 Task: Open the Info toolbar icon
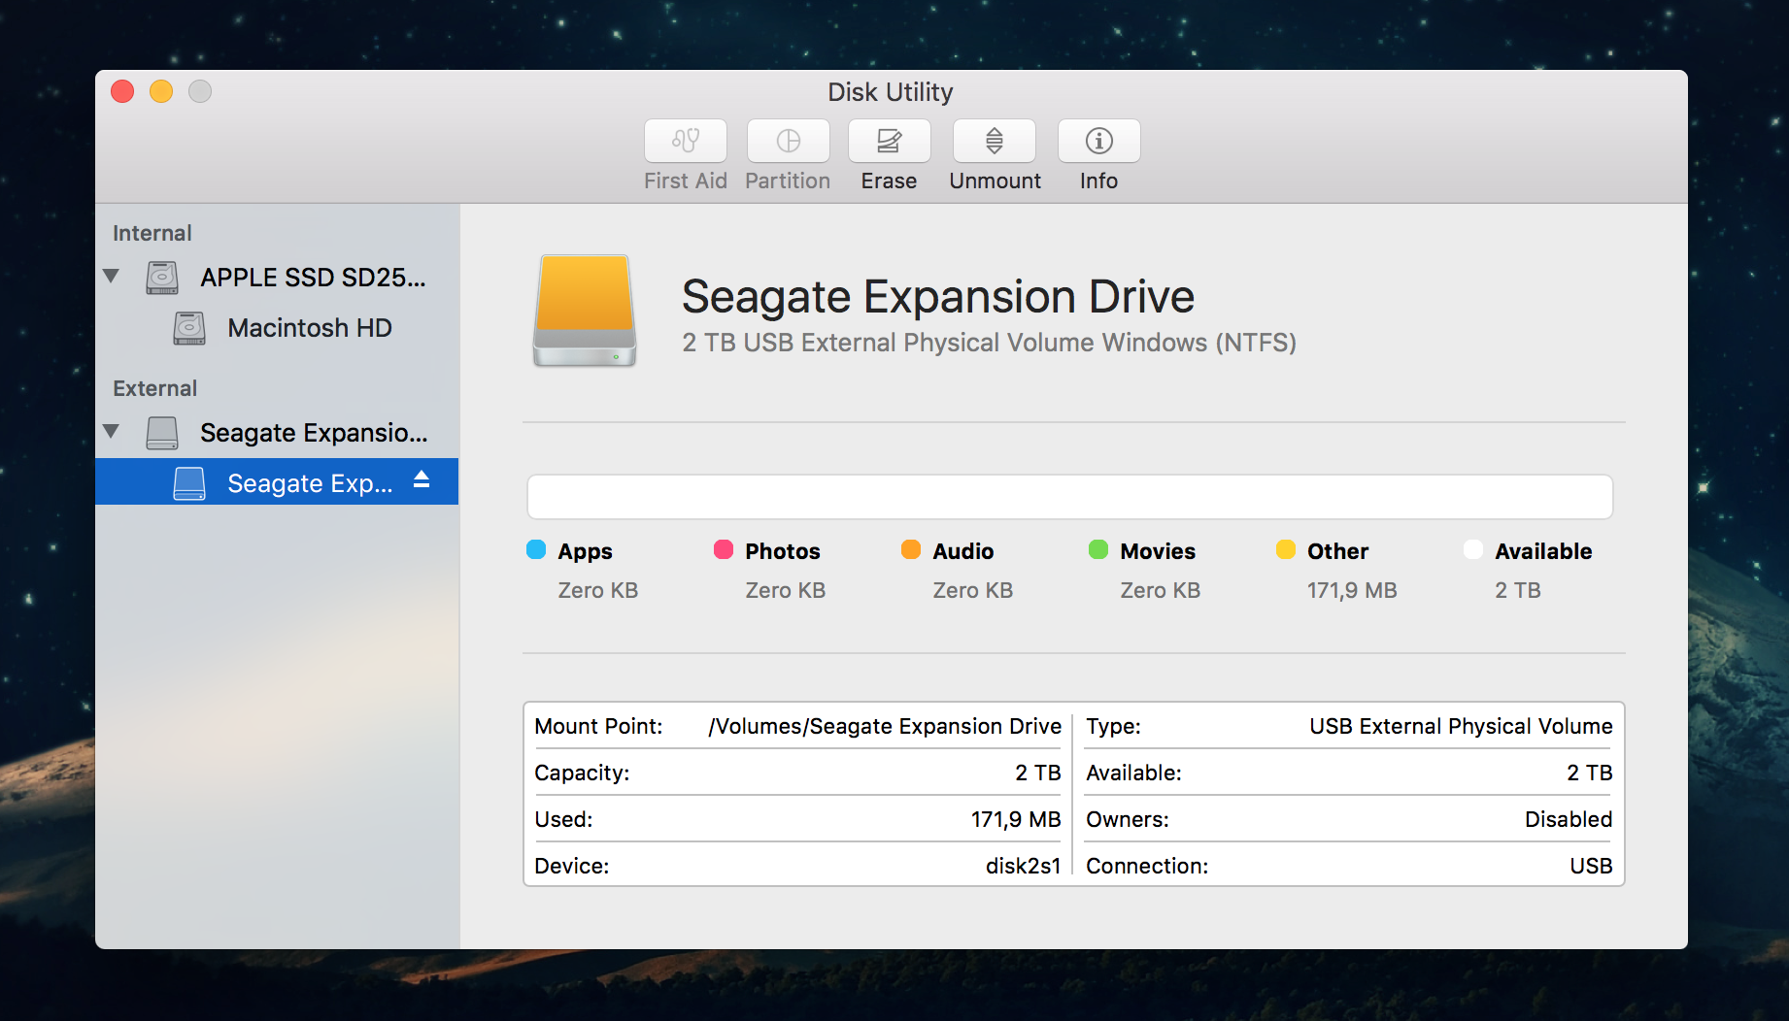tap(1098, 141)
